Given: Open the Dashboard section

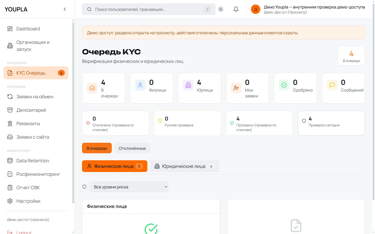Looking at the screenshot, I should 36,29.
